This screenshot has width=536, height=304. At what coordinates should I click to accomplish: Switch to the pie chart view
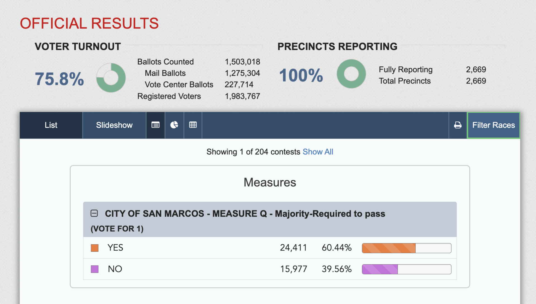pos(174,125)
